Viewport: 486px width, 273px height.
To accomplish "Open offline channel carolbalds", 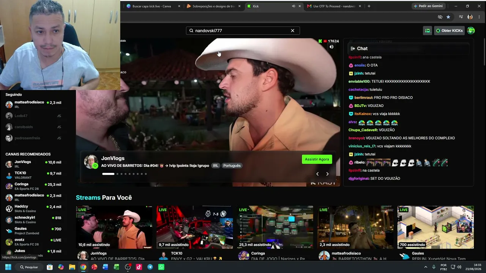I will [x=33, y=127].
